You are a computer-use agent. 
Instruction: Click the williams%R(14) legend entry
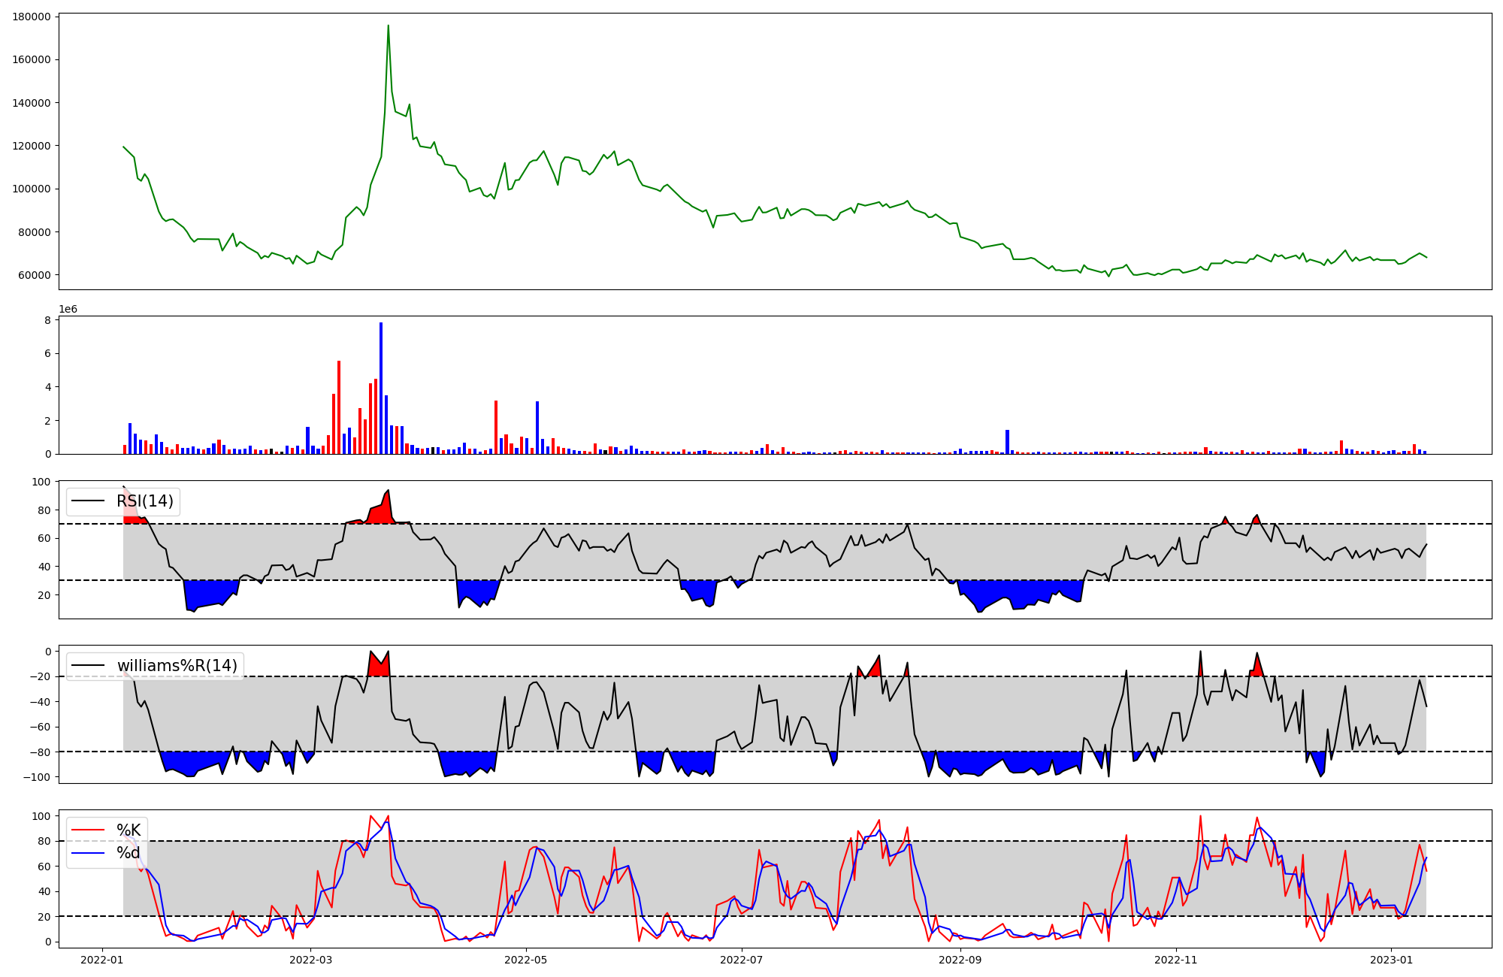[177, 666]
